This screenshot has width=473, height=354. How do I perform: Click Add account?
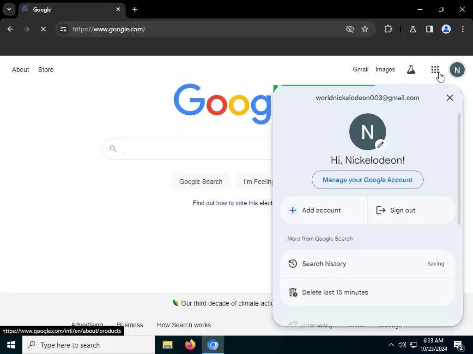(x=324, y=210)
